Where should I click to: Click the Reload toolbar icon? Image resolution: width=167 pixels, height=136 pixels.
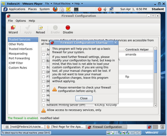pyautogui.click(x=40, y=30)
